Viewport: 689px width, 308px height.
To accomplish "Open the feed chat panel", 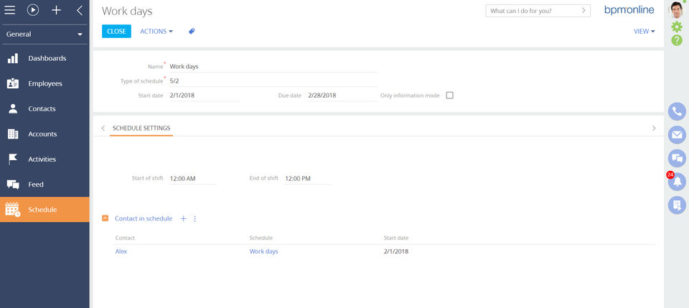I will [x=677, y=158].
